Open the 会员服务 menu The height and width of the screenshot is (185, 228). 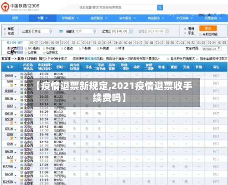(x=99, y=18)
